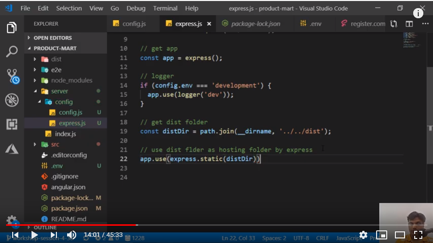
Task: Click the video info card icon
Action: [418, 14]
